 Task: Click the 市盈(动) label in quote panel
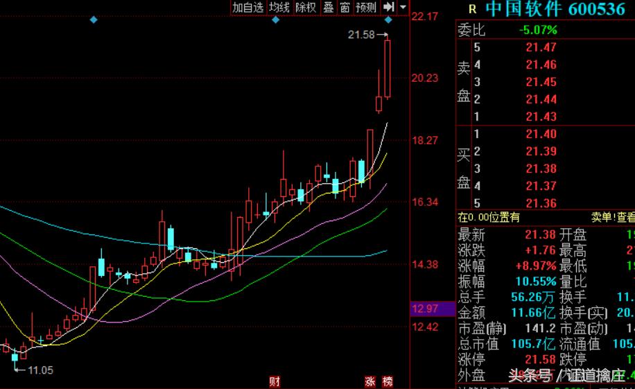coord(584,328)
